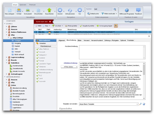
Task: Click the magnifier icon next to the template field
Action: (141, 104)
